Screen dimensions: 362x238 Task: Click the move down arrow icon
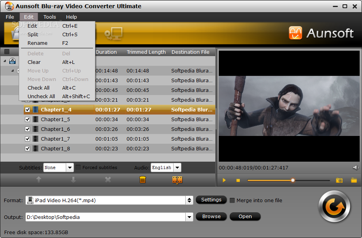tap(74, 180)
